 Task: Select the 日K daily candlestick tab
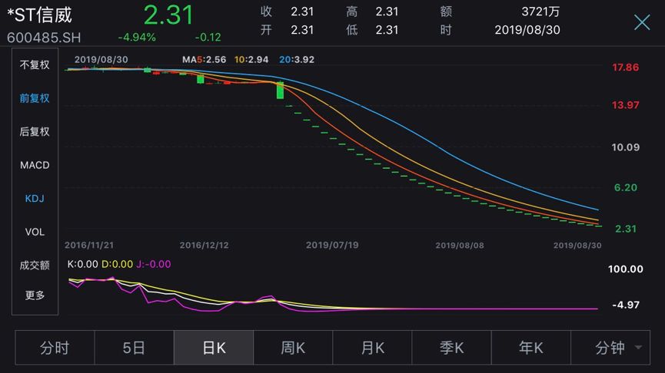(214, 348)
